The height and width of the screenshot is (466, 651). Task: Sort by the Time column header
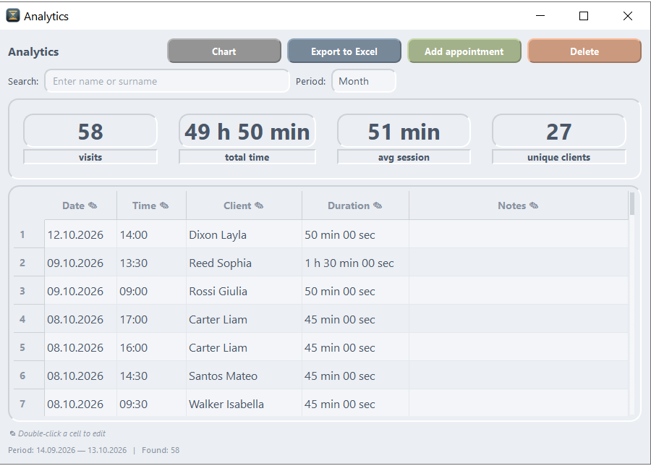[152, 206]
